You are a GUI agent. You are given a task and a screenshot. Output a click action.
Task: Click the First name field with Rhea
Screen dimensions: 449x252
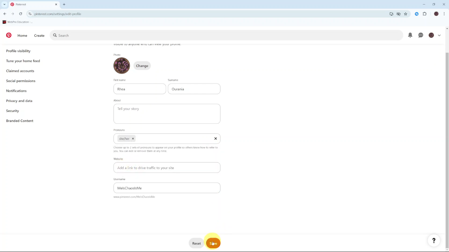tap(140, 89)
